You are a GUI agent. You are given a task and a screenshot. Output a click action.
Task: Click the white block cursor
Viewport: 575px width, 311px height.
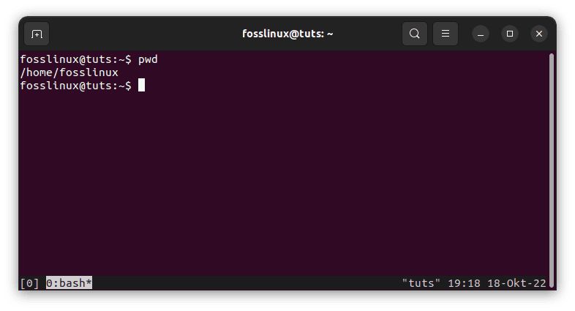click(142, 86)
